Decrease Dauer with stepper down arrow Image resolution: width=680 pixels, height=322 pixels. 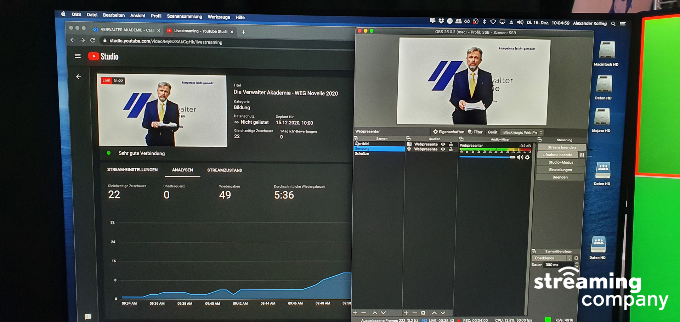tap(577, 266)
